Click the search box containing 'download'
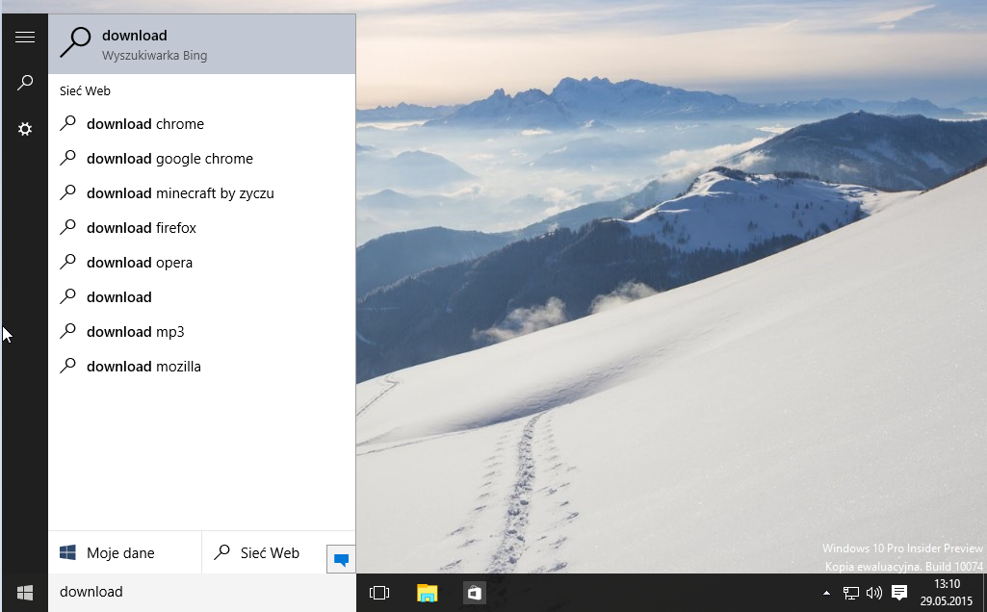This screenshot has width=987, height=612. coord(202,592)
